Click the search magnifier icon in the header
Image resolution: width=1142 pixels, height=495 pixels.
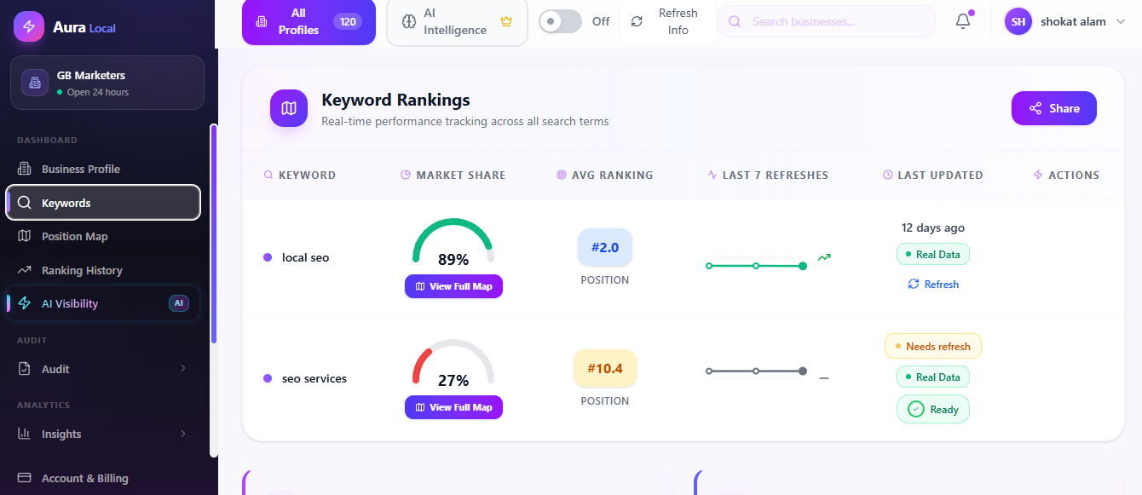[735, 21]
